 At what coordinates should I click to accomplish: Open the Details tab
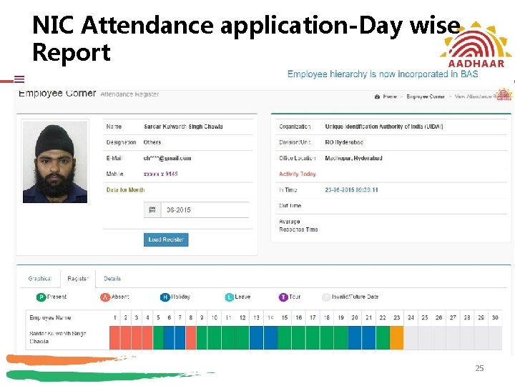(112, 279)
